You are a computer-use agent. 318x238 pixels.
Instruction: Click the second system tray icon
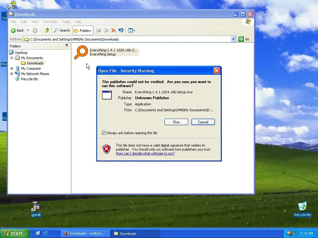pyautogui.click(x=295, y=233)
